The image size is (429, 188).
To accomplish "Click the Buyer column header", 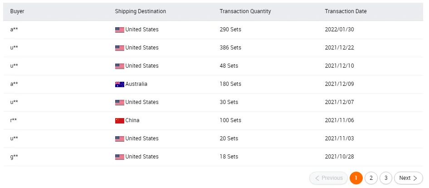I will tap(17, 11).
